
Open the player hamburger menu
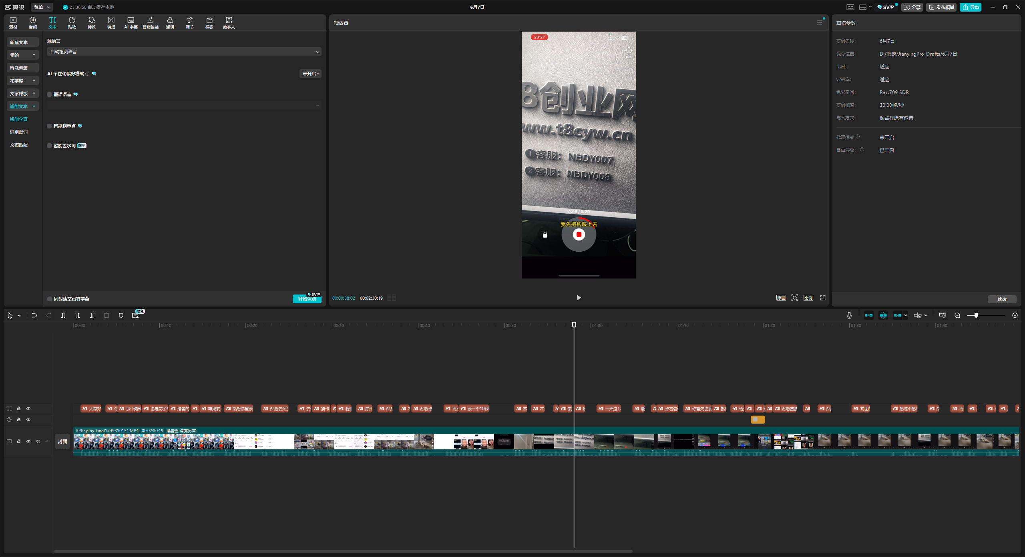[820, 23]
